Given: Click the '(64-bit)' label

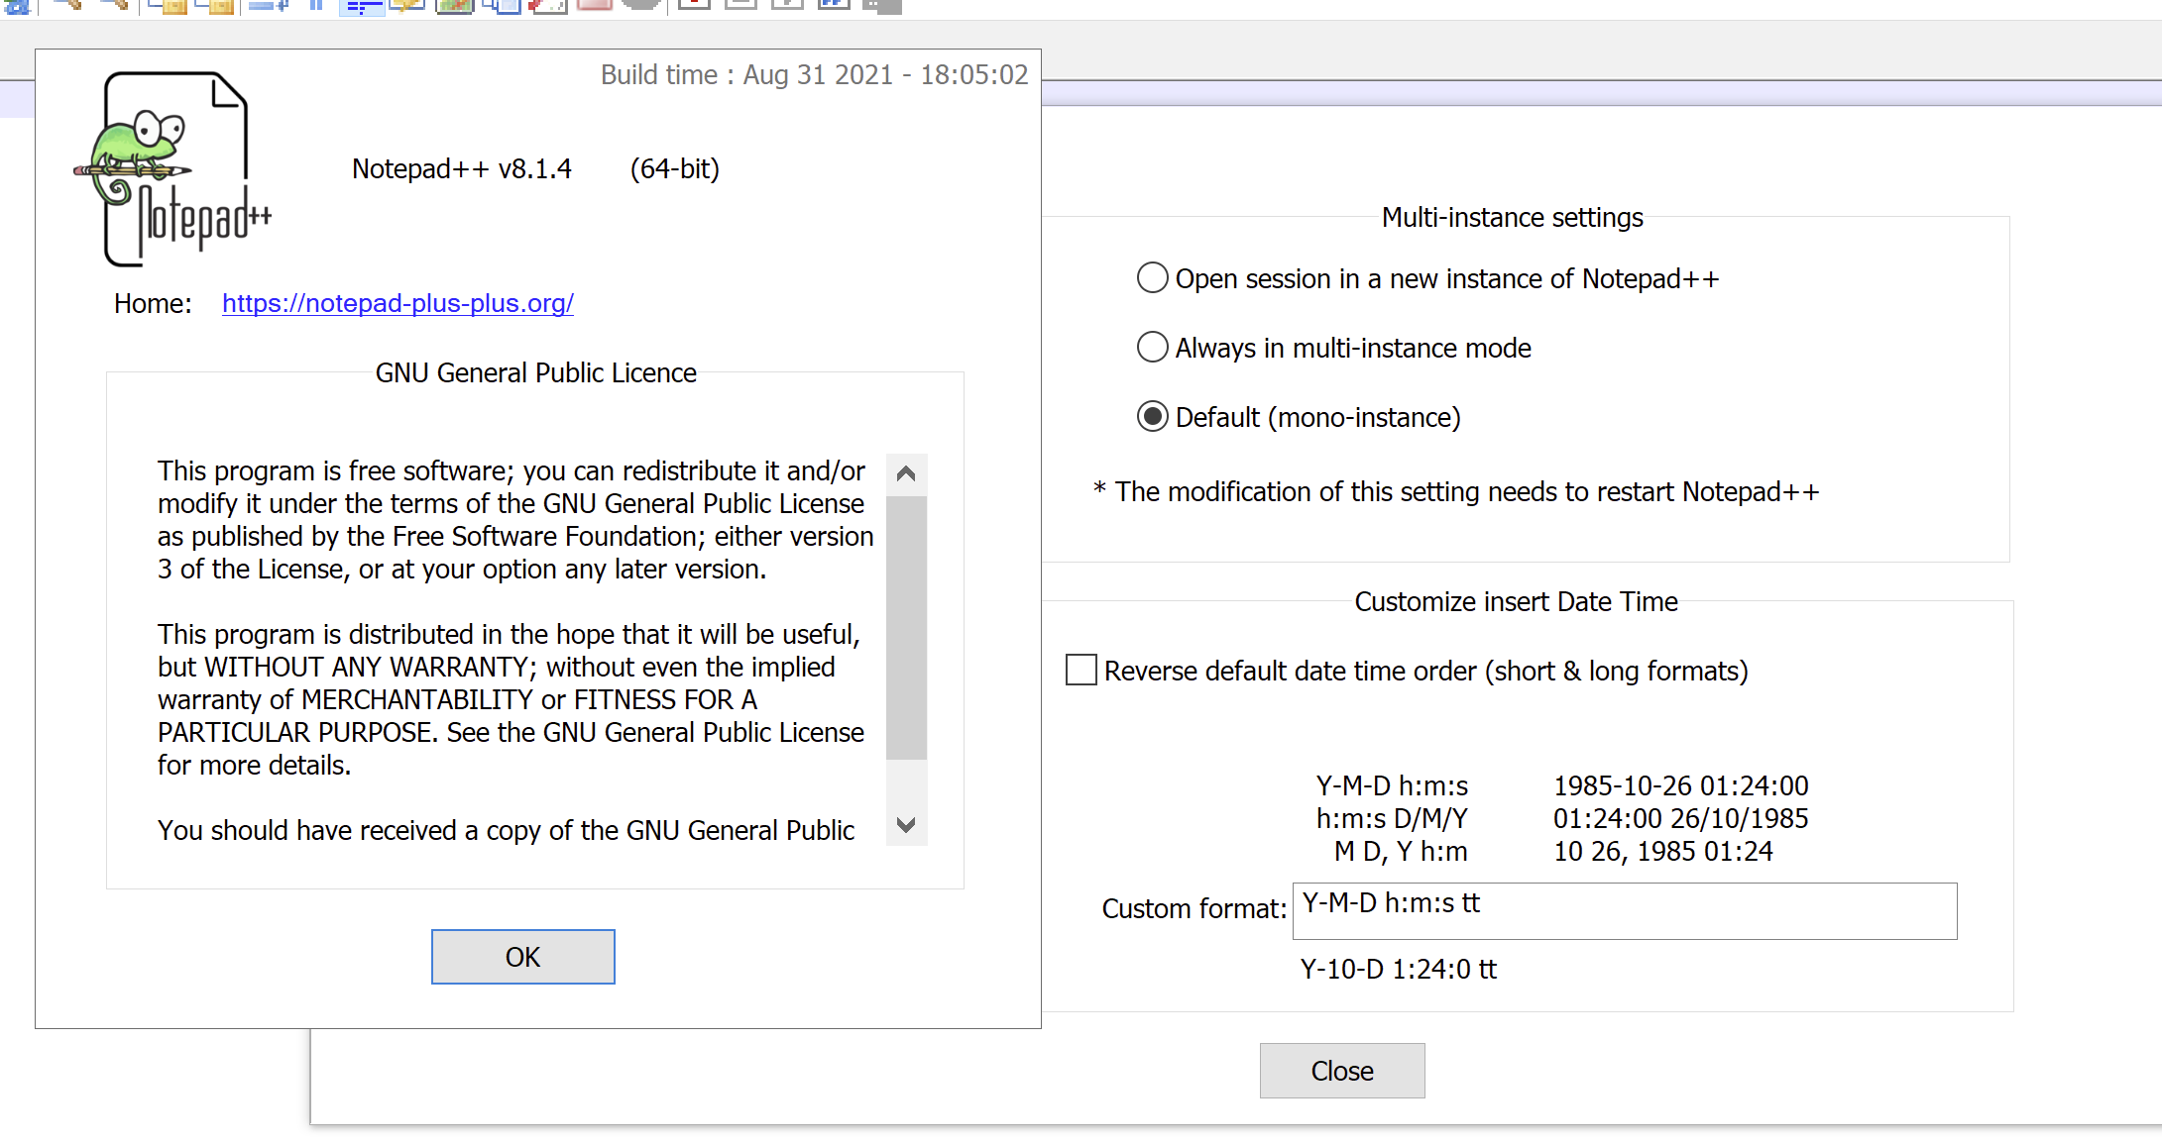Looking at the screenshot, I should 674,169.
